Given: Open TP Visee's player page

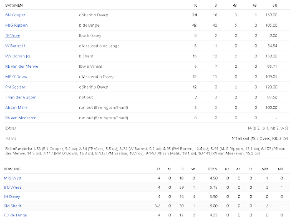Looking at the screenshot, I should pos(12,35).
